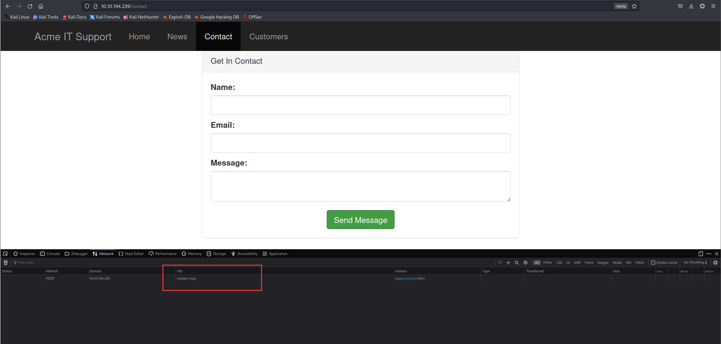Screen dimensions: 721x344
Task: Open the Storage tab
Action: click(x=216, y=254)
